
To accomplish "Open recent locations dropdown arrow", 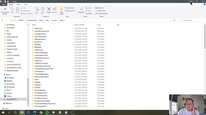I will (9, 20).
